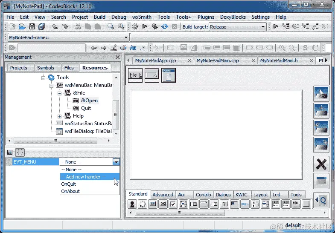Redo the action using toolbar arrow
335x233 pixels.
pyautogui.click(x=65, y=27)
